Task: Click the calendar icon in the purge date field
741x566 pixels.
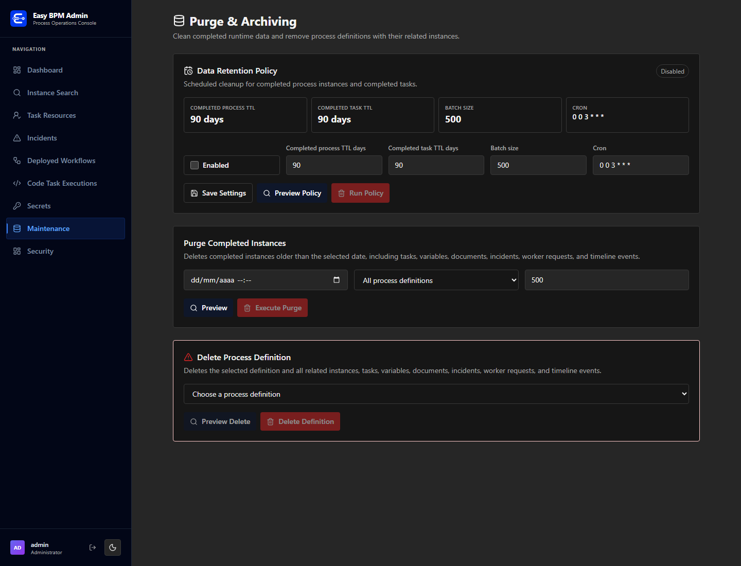Action: click(337, 280)
